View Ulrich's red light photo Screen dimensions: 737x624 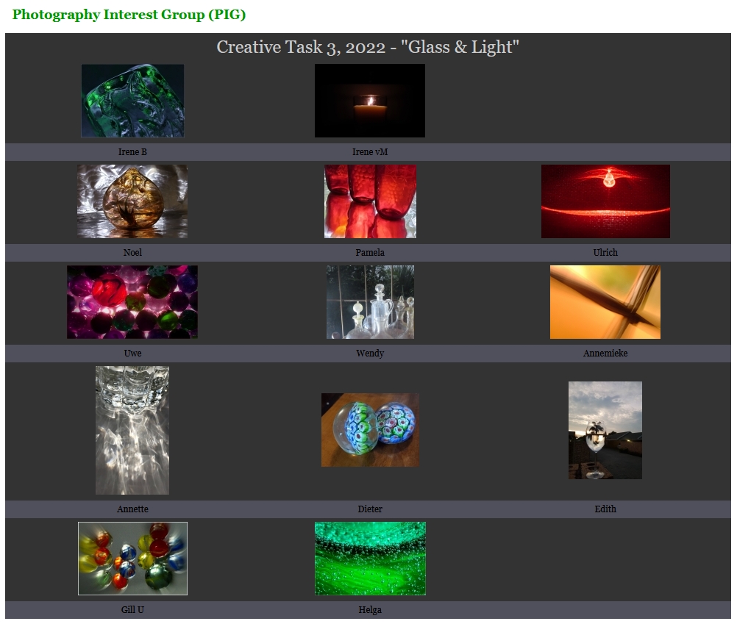coord(605,201)
